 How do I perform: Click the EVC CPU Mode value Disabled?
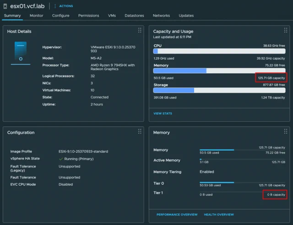tap(66, 184)
